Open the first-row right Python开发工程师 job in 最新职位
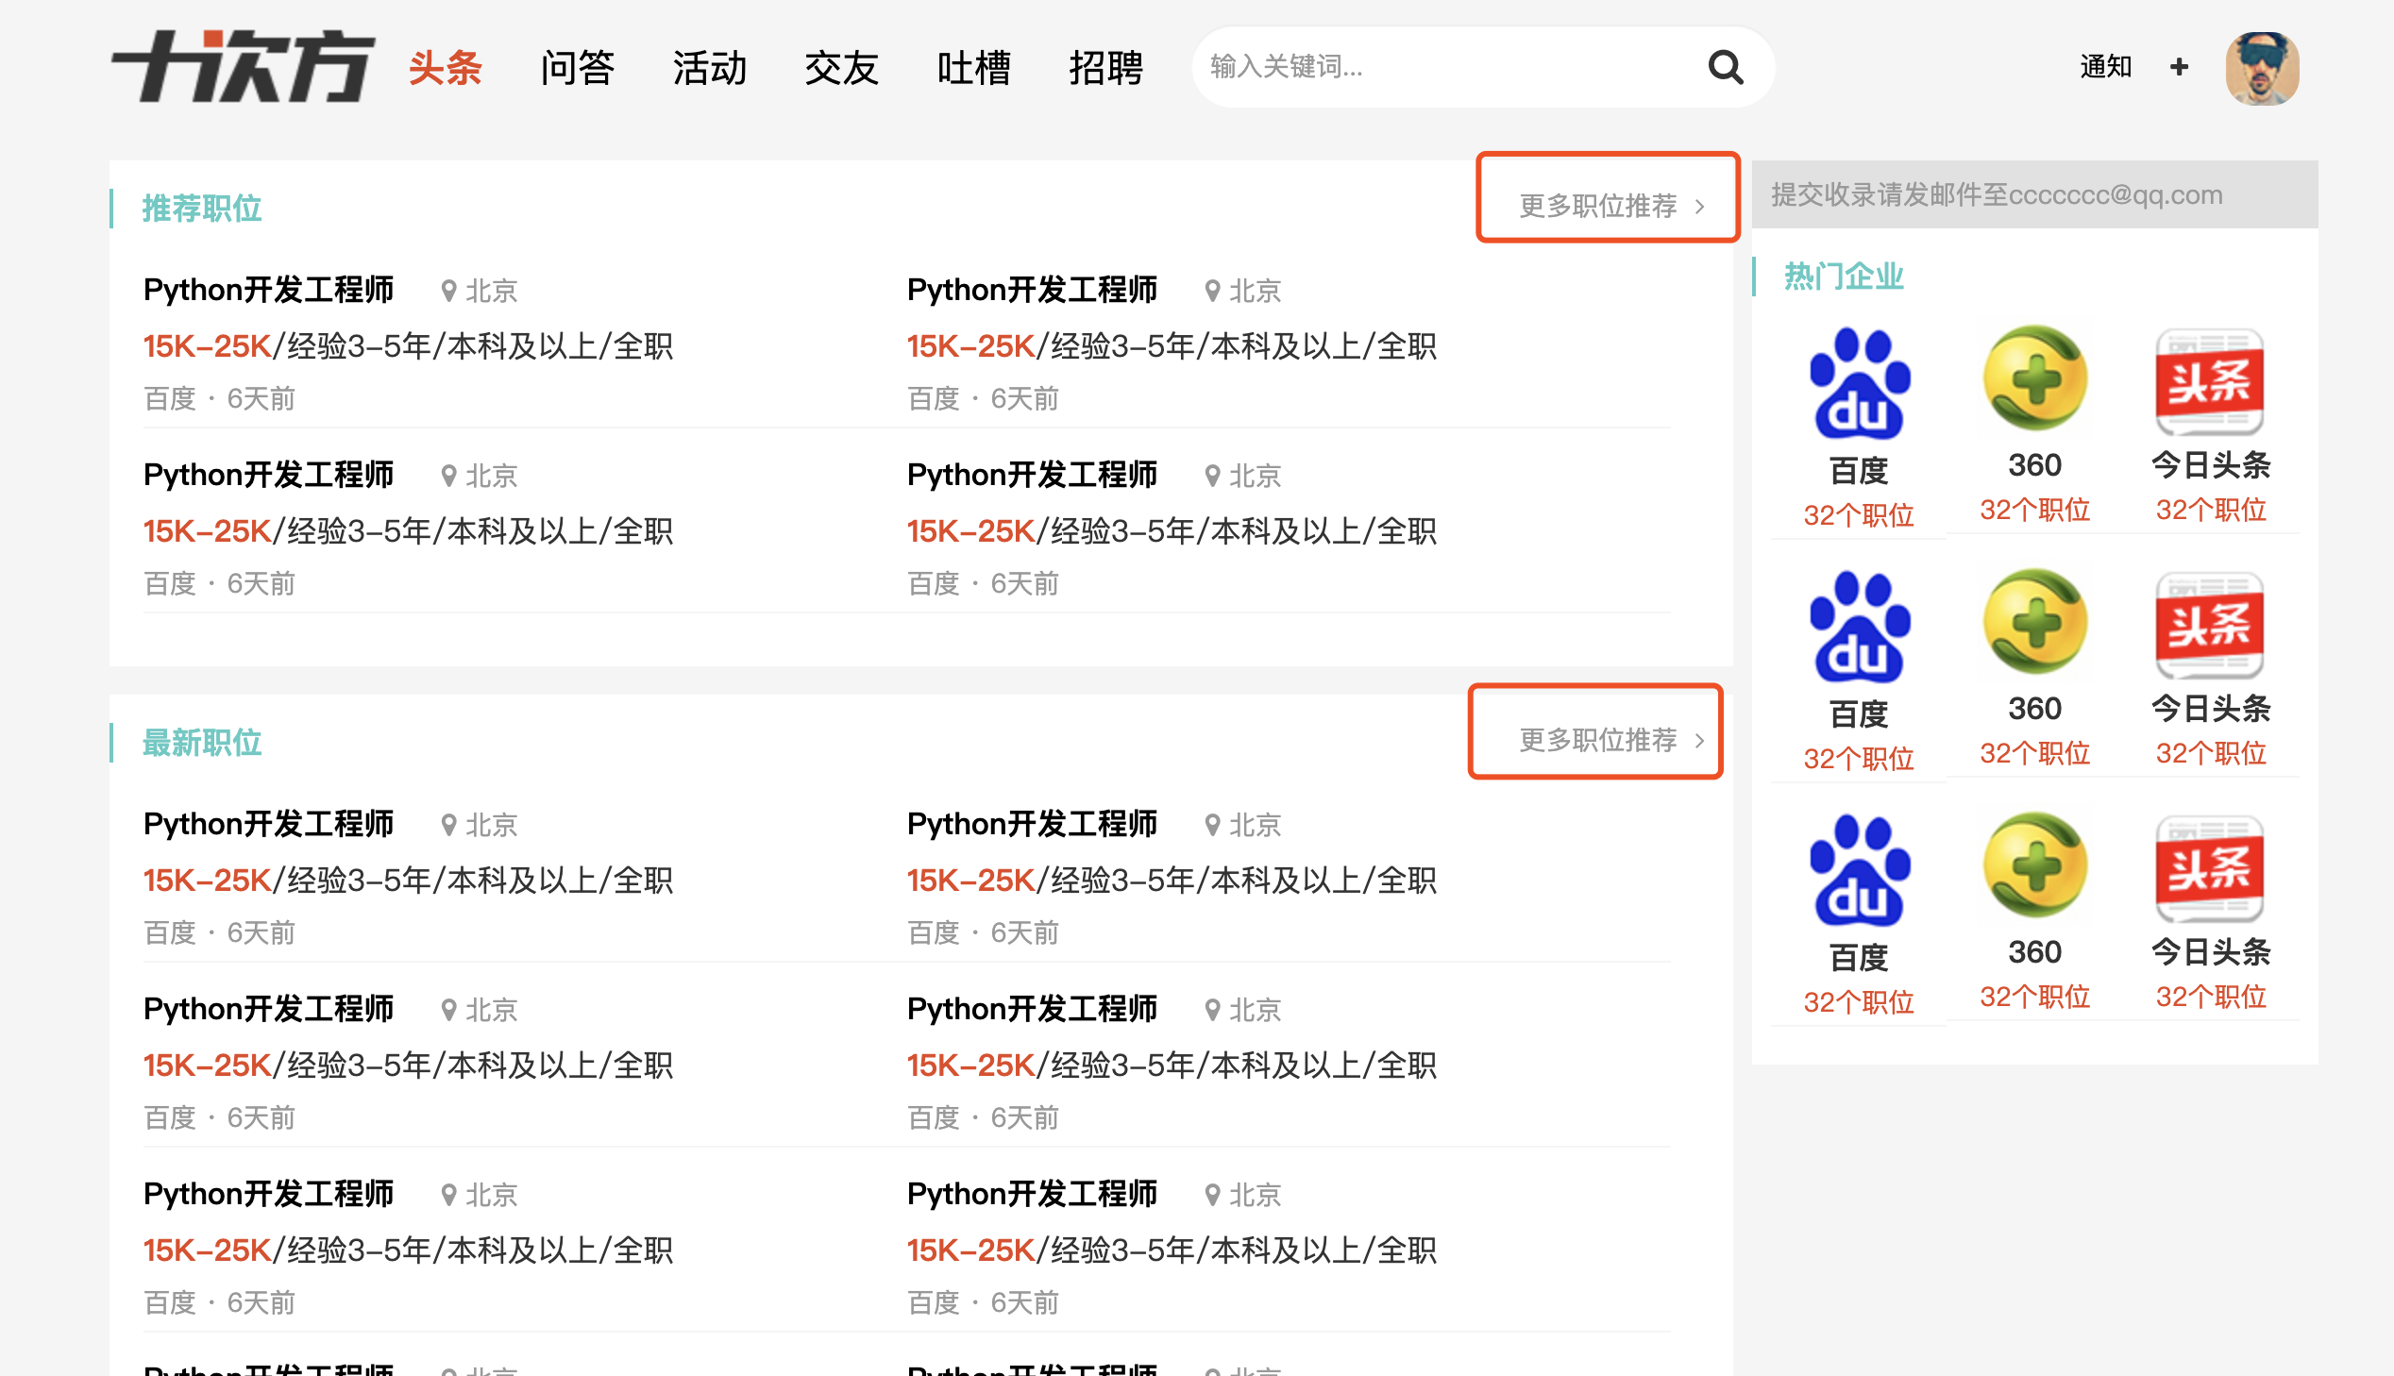Viewport: 2394px width, 1376px height. [1032, 824]
